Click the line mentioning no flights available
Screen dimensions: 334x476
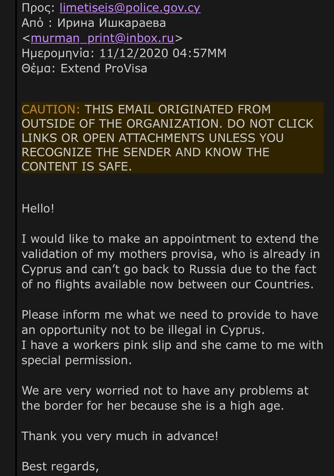(x=168, y=284)
